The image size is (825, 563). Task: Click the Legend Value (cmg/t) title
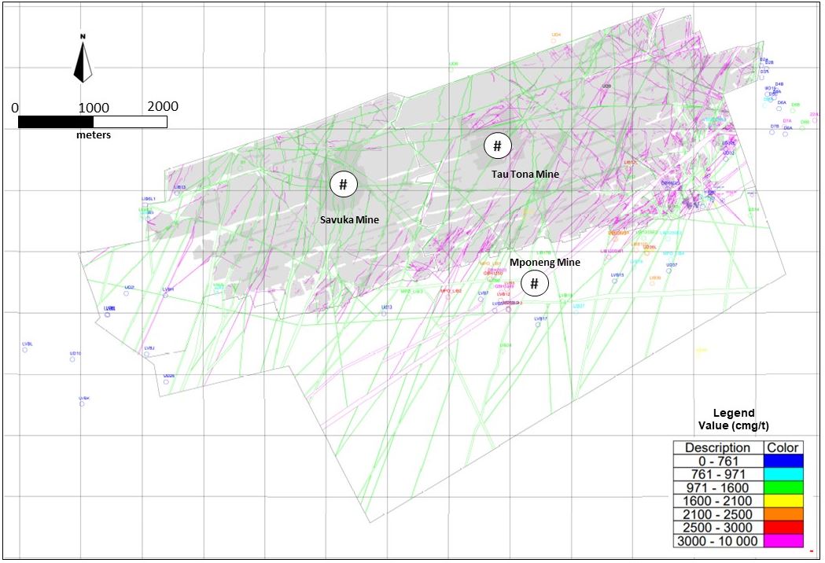[733, 419]
